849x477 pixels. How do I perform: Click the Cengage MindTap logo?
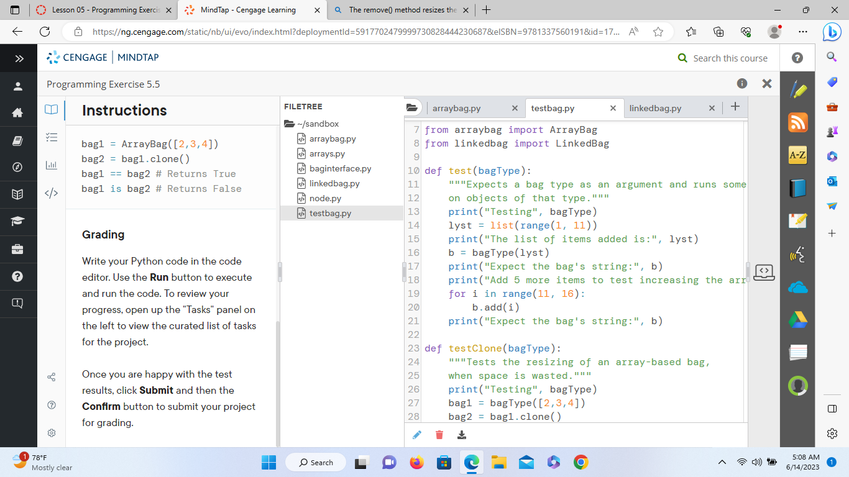pos(103,58)
